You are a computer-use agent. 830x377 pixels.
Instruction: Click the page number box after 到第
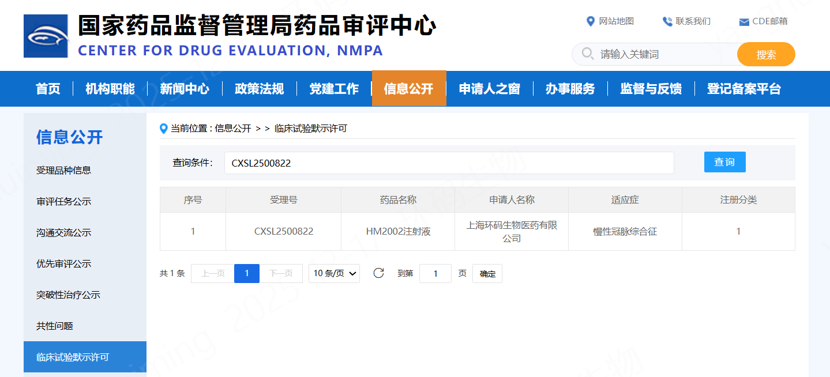tap(435, 273)
